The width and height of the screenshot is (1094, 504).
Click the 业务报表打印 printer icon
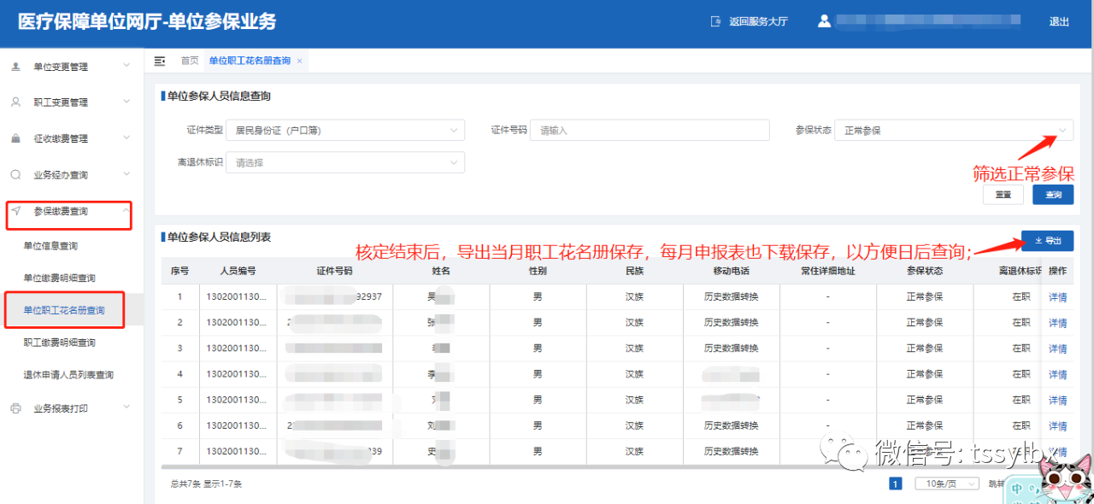[15, 408]
